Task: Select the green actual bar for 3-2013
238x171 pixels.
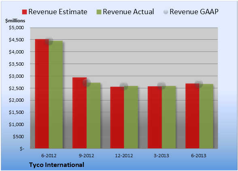Action: coord(169,117)
